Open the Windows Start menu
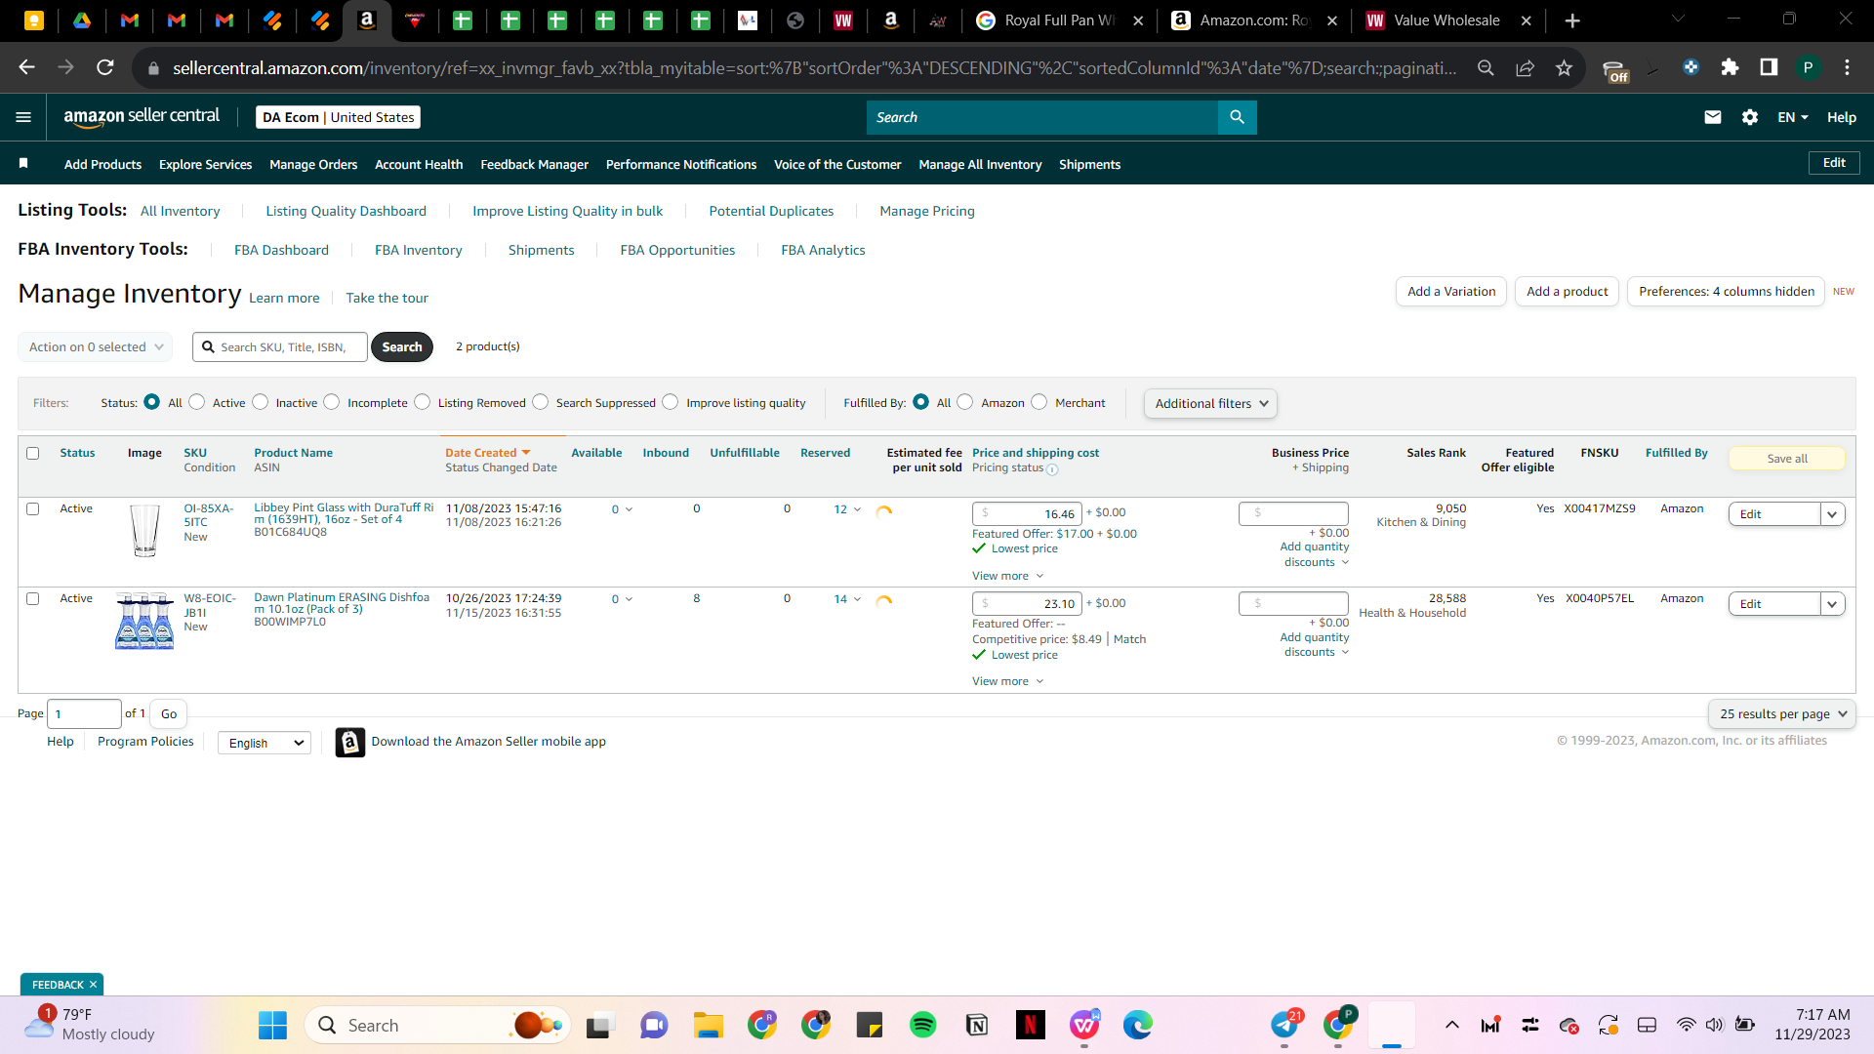The image size is (1874, 1054). tap(272, 1025)
